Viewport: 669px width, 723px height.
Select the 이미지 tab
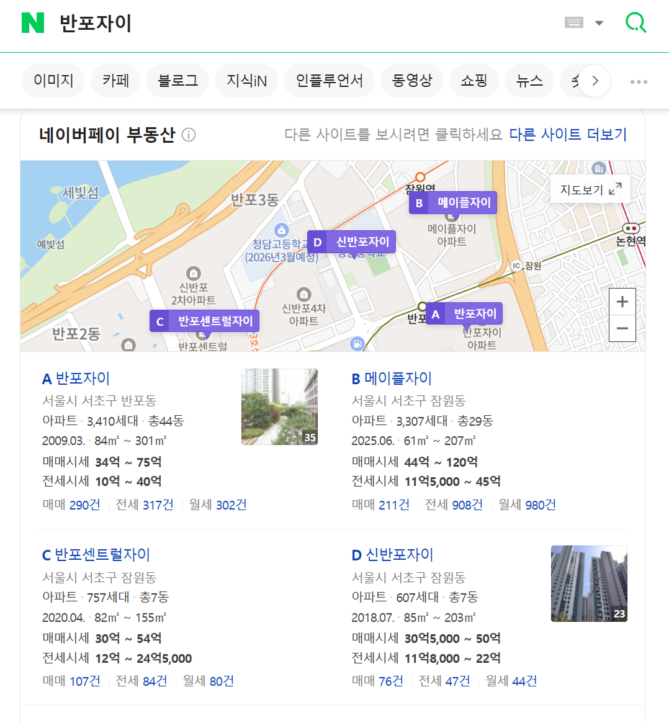tap(53, 81)
